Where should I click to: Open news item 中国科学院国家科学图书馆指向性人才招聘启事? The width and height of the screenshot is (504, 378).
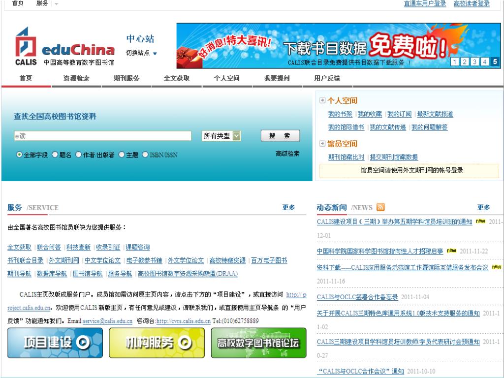click(x=380, y=251)
